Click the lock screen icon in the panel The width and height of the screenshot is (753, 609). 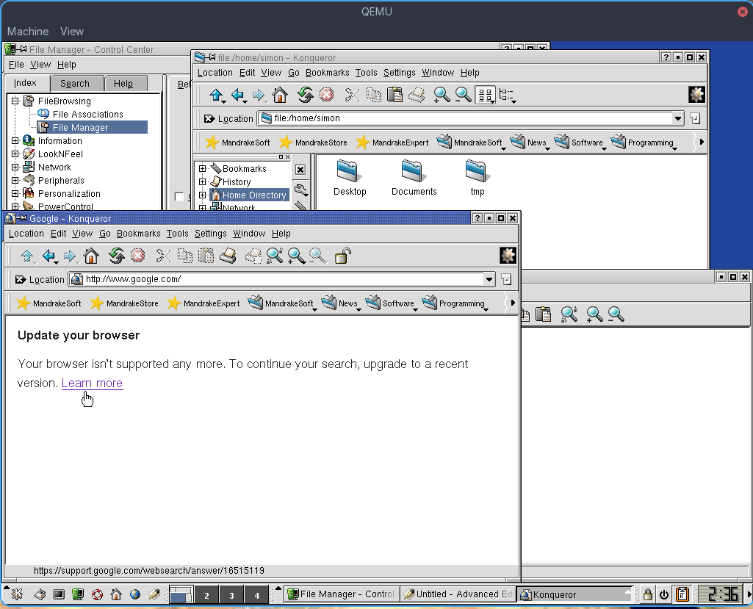[647, 594]
